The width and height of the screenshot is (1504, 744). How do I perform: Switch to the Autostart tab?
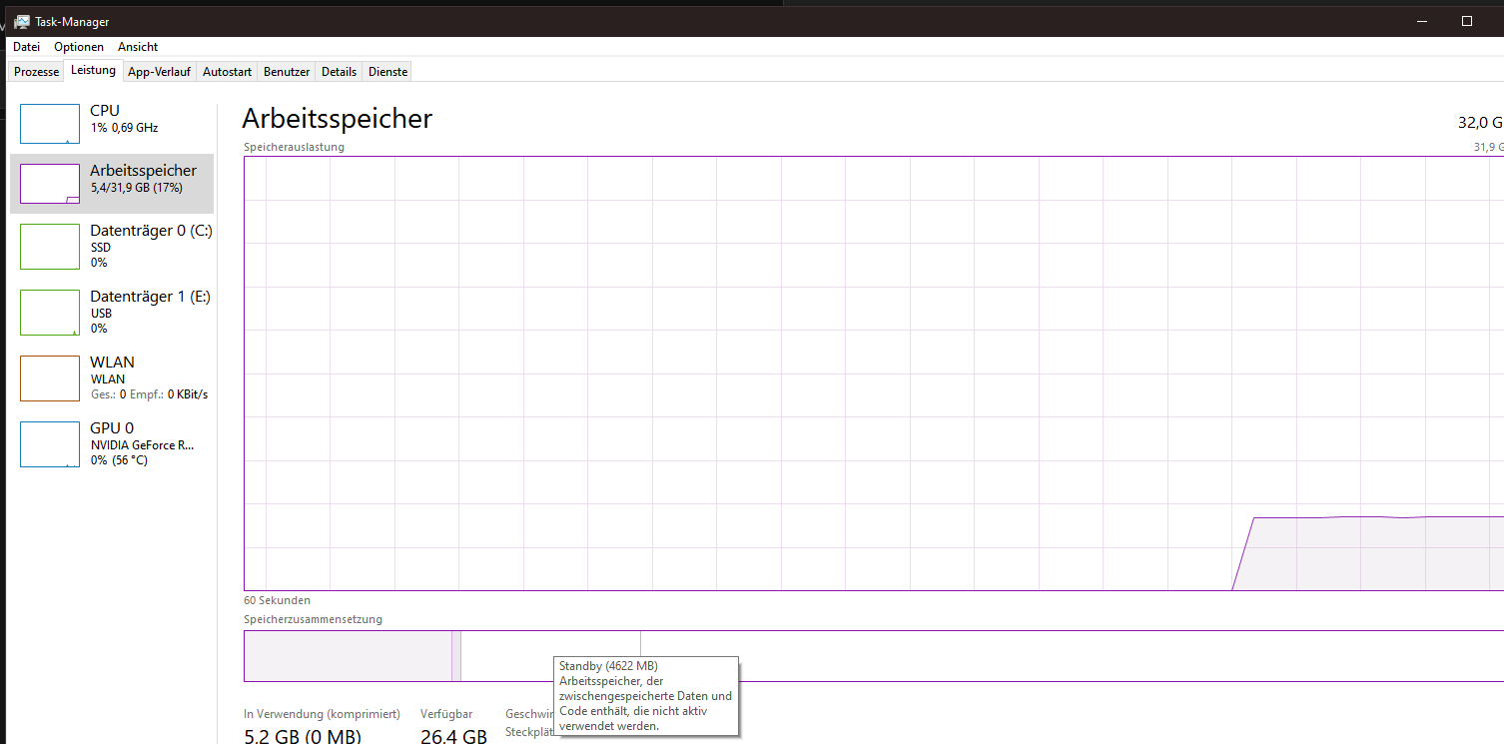point(227,71)
